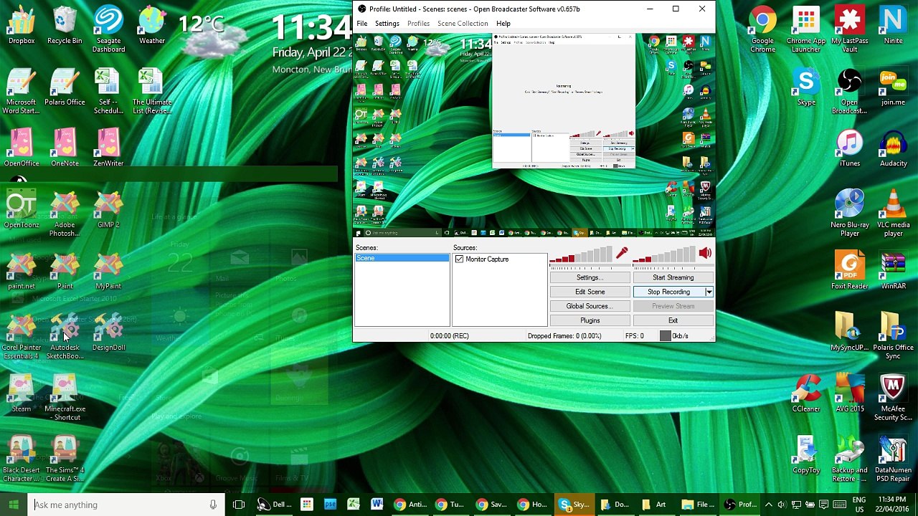Select the 'Scene' entry in Scenes list
918x516 pixels.
pos(402,258)
